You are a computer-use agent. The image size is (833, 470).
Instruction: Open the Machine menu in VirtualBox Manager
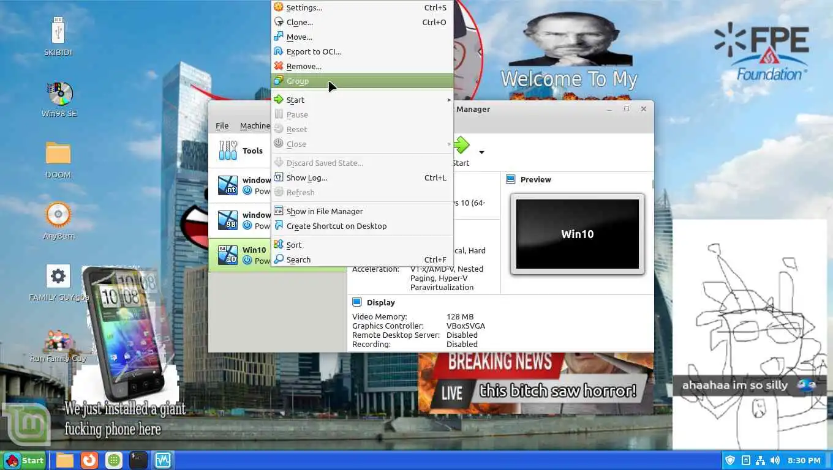click(x=255, y=125)
